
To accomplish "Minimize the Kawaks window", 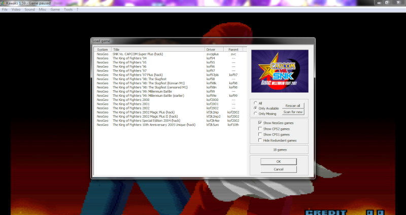I will pos(379,3).
